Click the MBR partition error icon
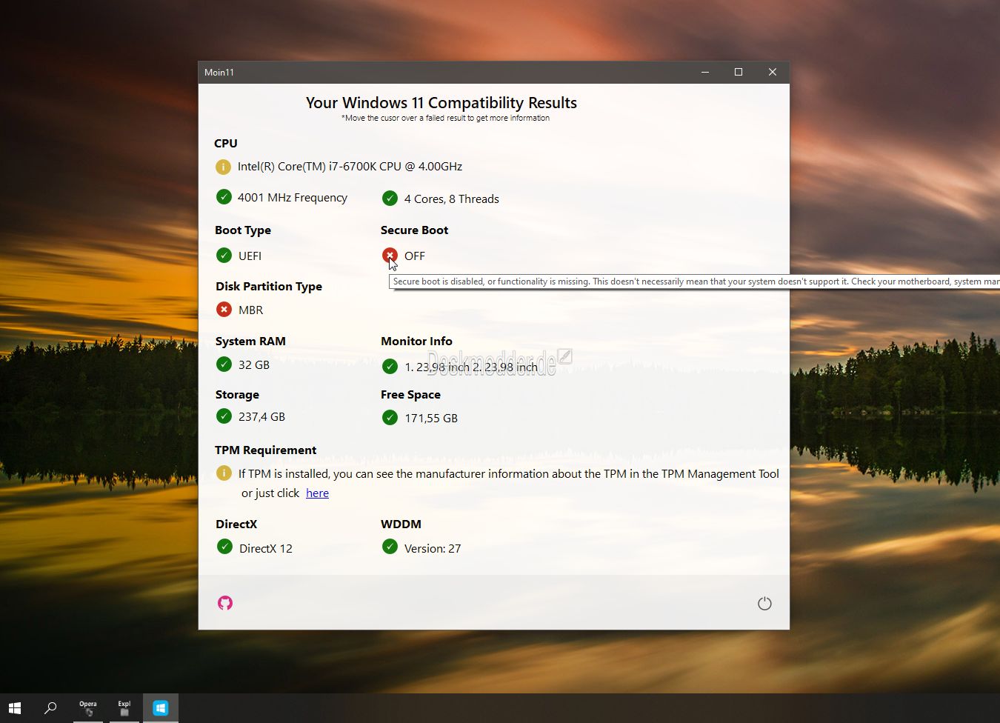The height and width of the screenshot is (723, 1000). tap(224, 309)
